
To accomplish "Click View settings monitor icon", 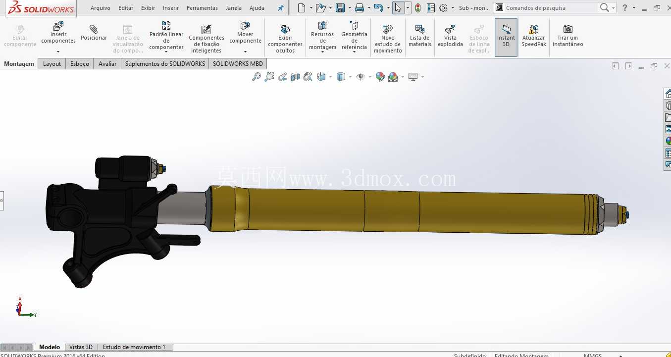I will click(x=413, y=77).
